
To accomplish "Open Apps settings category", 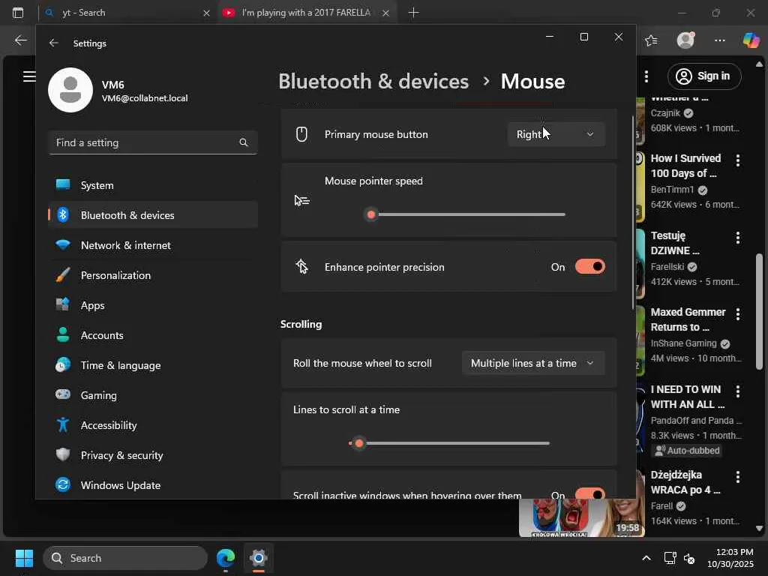I will coord(153,305).
